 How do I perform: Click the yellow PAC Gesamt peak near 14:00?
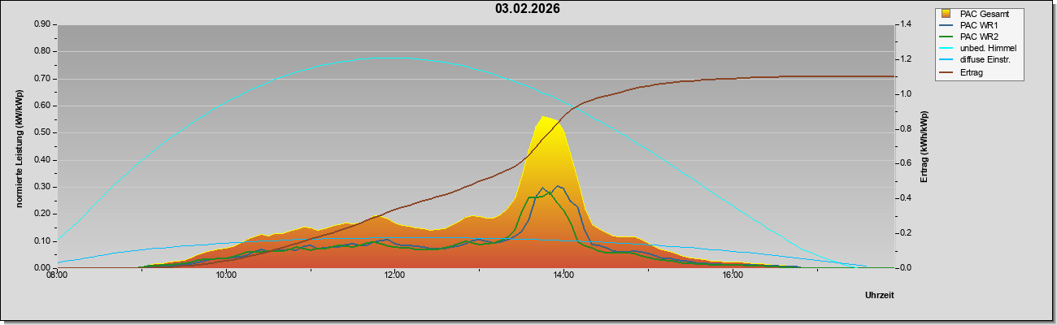[544, 117]
